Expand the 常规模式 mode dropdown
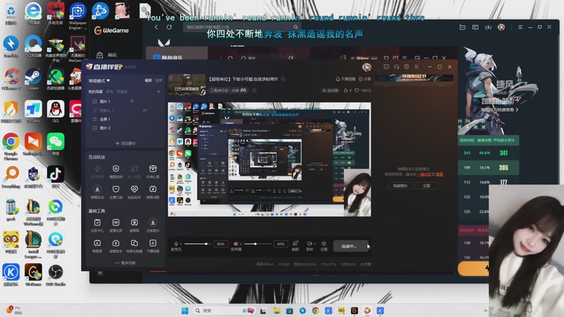 click(99, 80)
